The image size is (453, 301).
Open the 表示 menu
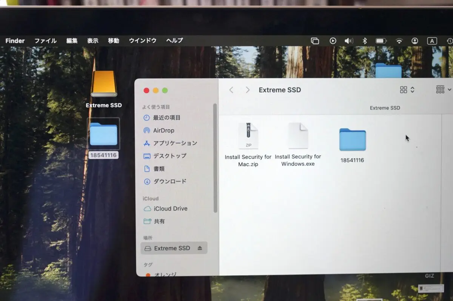92,41
